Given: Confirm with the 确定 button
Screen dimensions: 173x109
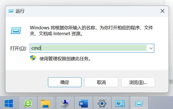Looking at the screenshot, I should point(65,82).
